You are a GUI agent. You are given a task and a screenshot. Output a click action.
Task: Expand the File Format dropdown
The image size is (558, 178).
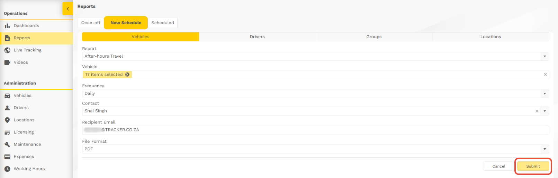point(544,149)
